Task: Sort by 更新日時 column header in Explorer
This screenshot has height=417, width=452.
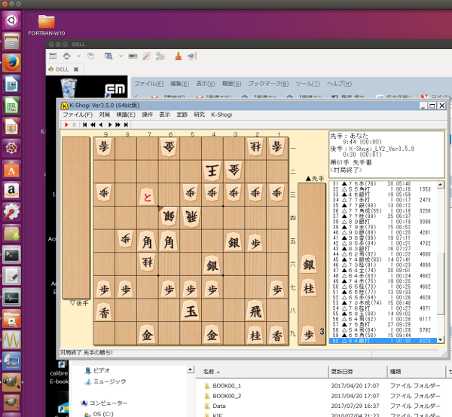Action: pos(357,372)
